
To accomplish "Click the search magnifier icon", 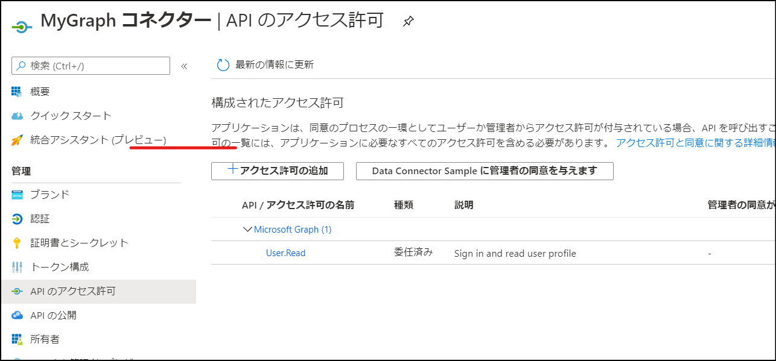I will (x=22, y=66).
